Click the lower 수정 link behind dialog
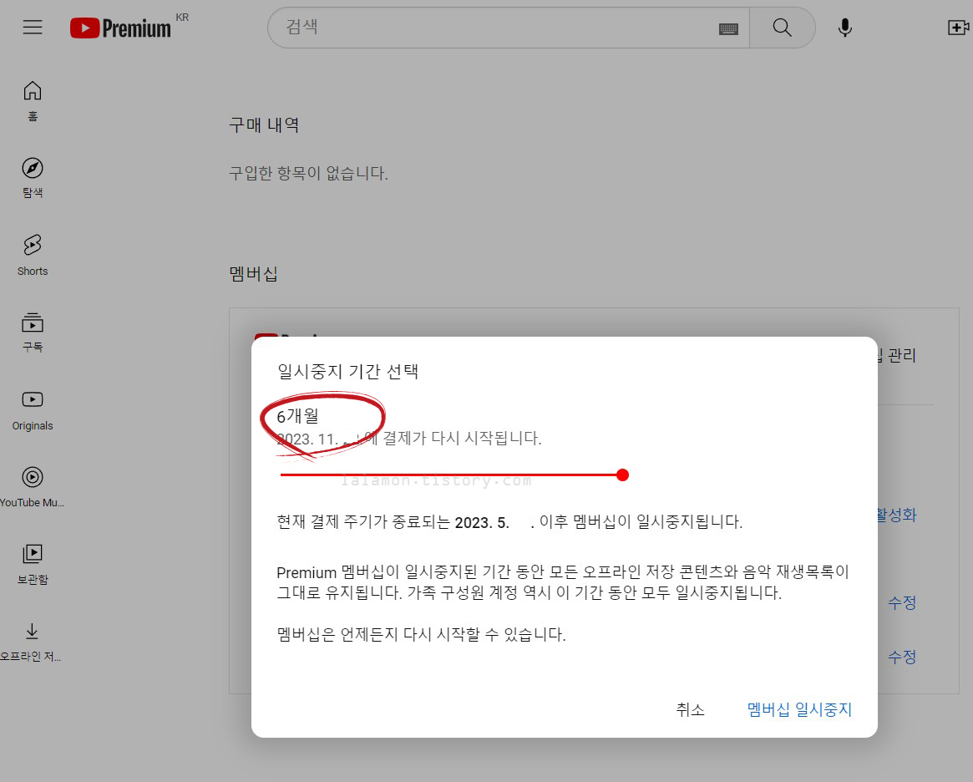The height and width of the screenshot is (782, 973). tap(902, 657)
